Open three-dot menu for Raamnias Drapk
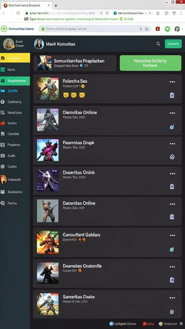Image resolution: width=185 pixels, height=329 pixels. click(x=172, y=144)
